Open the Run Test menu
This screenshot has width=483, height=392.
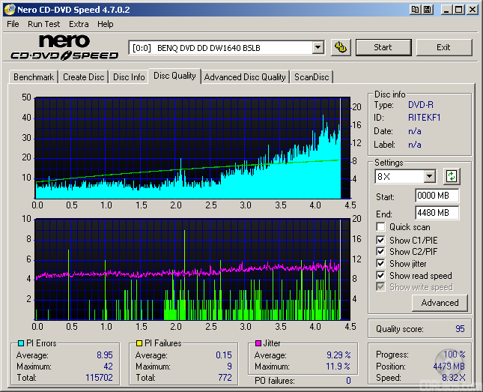pyautogui.click(x=44, y=24)
